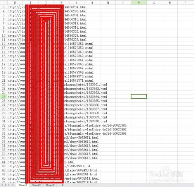This screenshot has width=194, height=187.
Task: Click the first-sheet navigation arrow
Action: [2, 185]
